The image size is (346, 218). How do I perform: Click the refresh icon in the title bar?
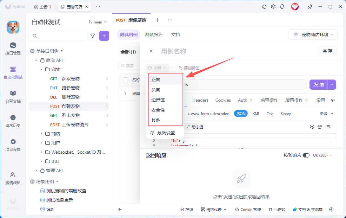click(x=264, y=7)
